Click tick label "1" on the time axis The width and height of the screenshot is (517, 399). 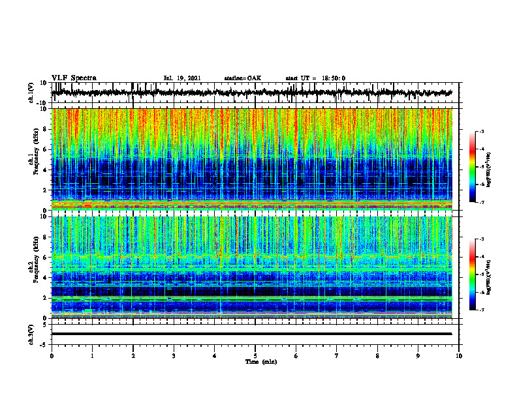point(92,356)
